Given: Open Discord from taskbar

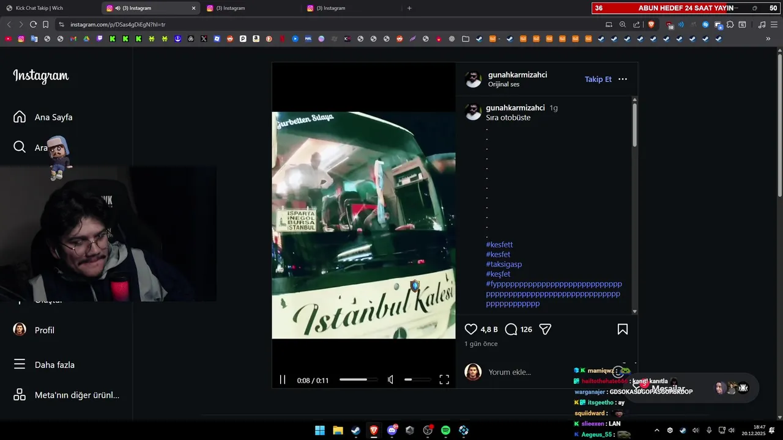Looking at the screenshot, I should 391,431.
